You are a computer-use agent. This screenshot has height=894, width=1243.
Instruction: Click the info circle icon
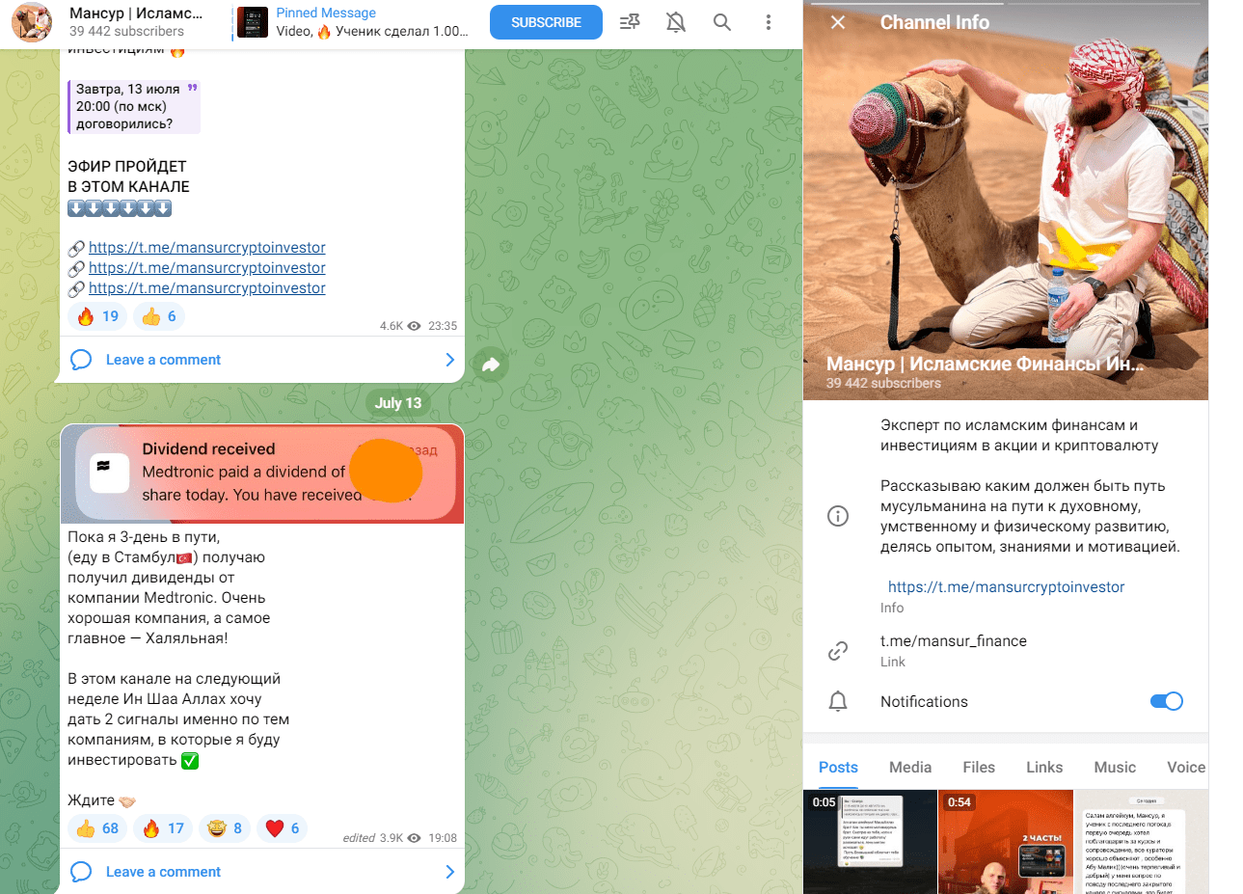coord(838,516)
